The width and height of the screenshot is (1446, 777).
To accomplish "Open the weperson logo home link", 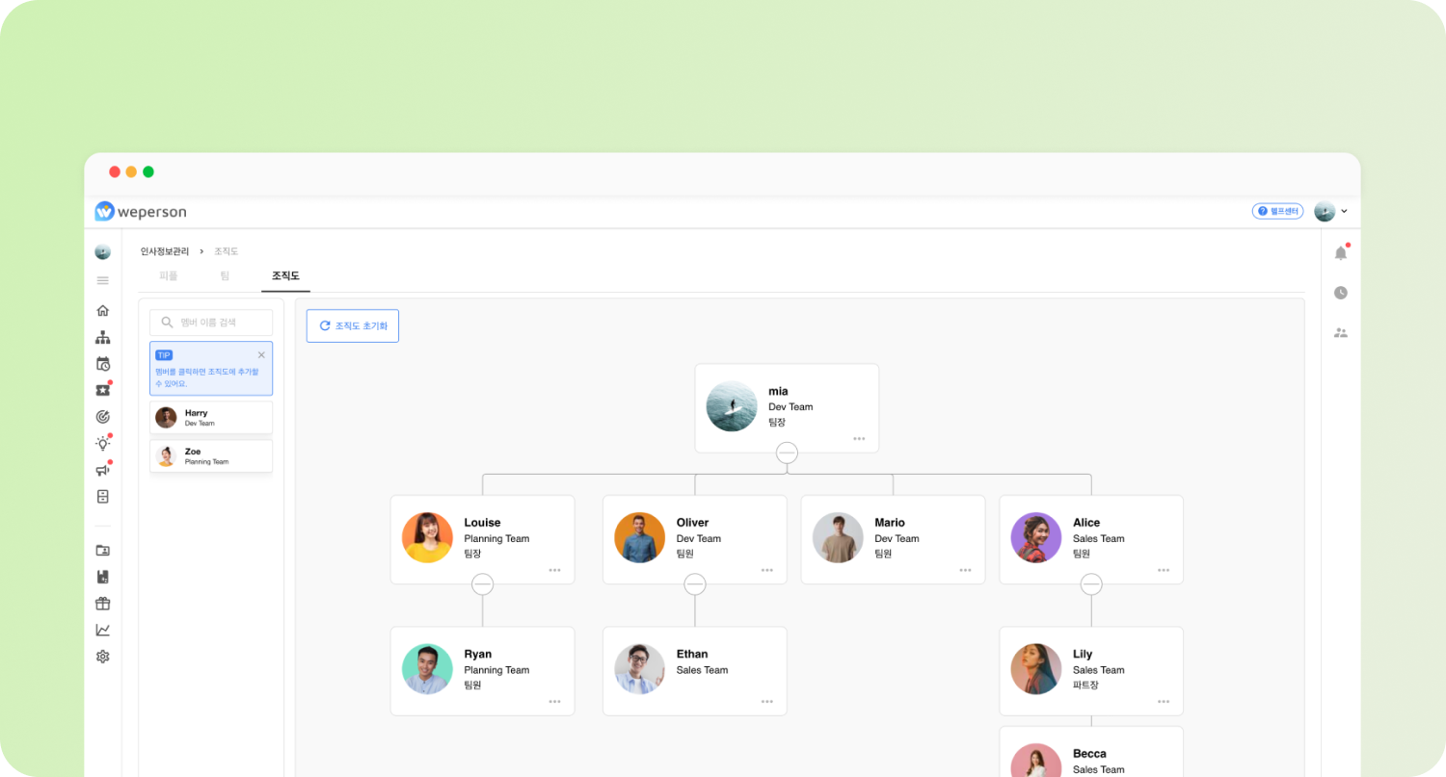I will (x=141, y=211).
